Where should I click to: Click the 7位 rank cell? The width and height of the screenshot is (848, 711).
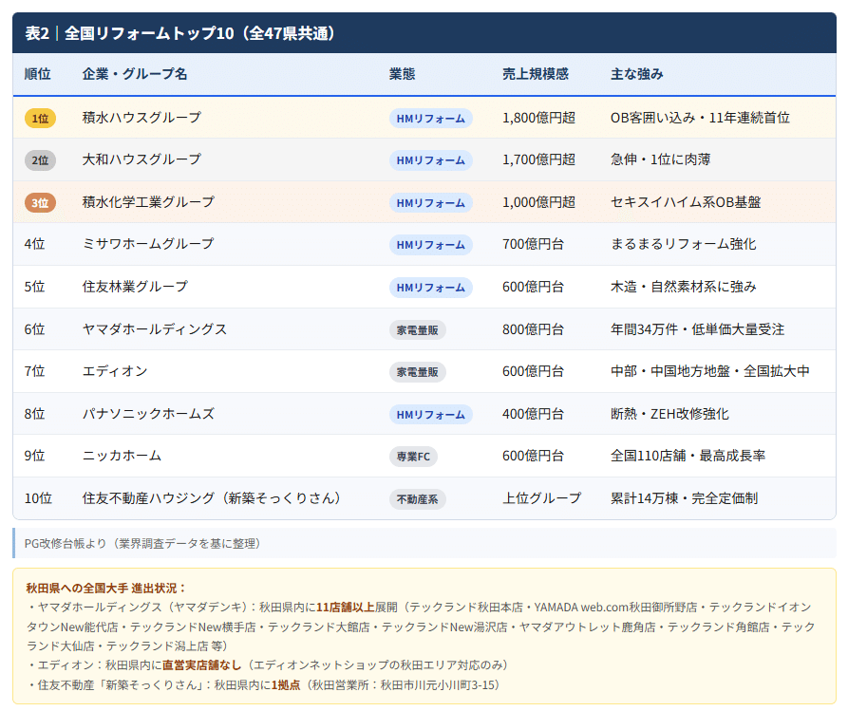click(x=34, y=371)
